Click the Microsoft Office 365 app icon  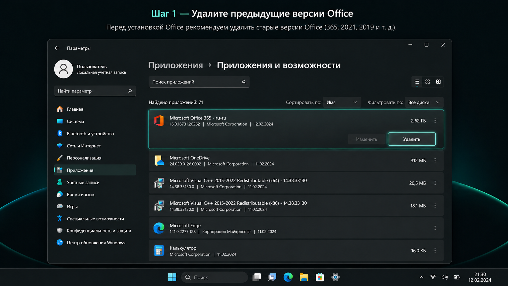pos(159,121)
